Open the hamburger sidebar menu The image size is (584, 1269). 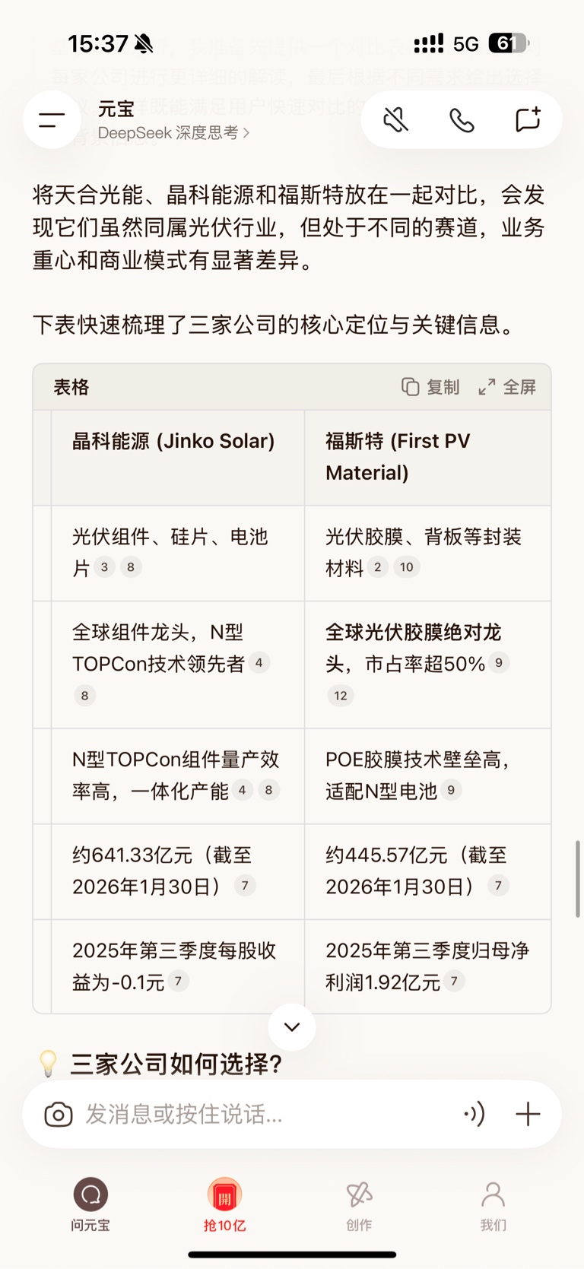point(52,119)
